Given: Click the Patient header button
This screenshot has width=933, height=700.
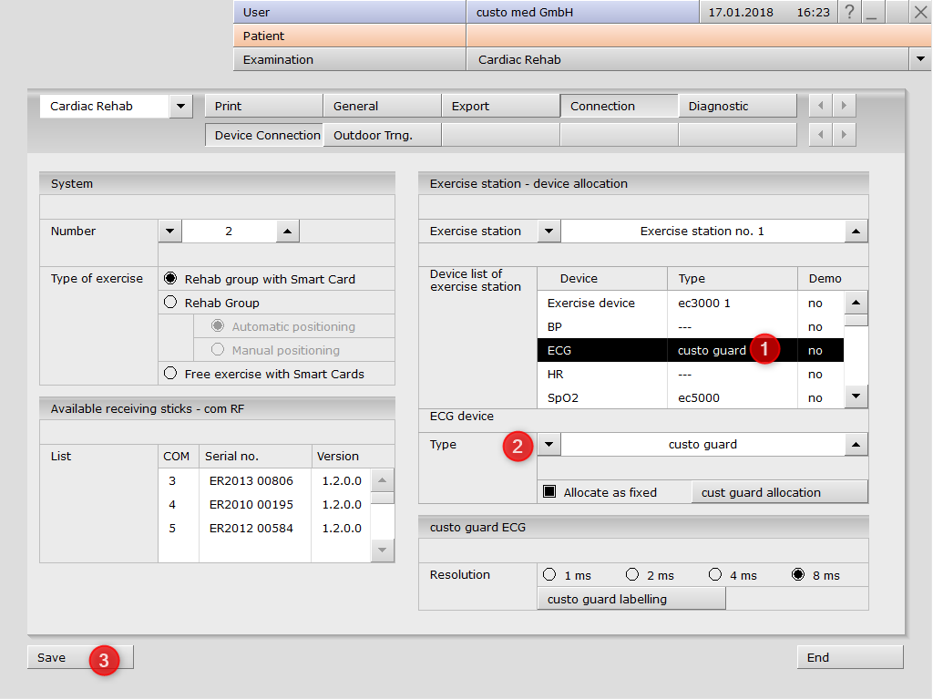Looking at the screenshot, I should tap(349, 36).
